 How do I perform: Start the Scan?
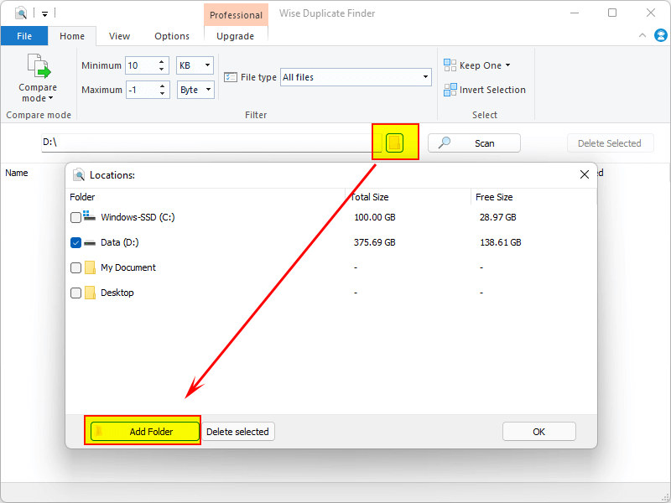pyautogui.click(x=474, y=143)
